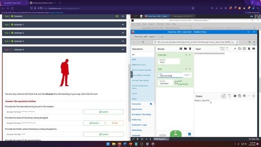Click the operations search field
Viewport: 261px width, 147px height.
[142, 54]
